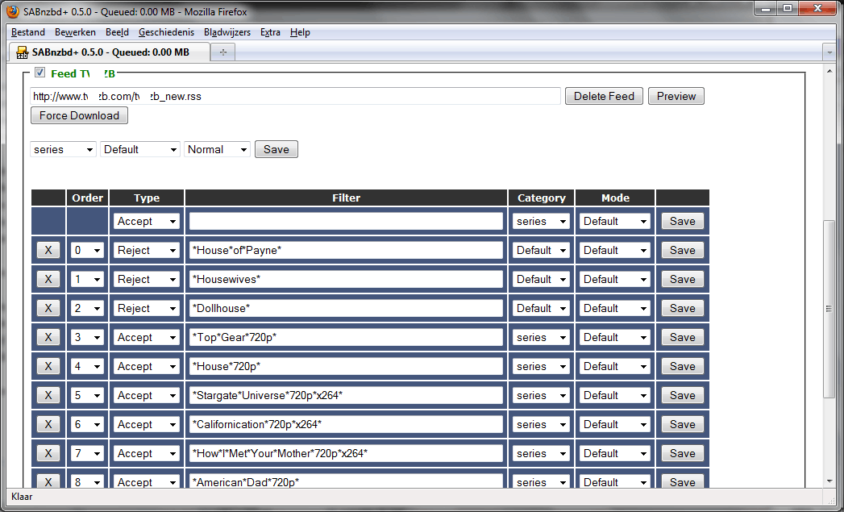Open the Geschiedenis menu

[166, 32]
